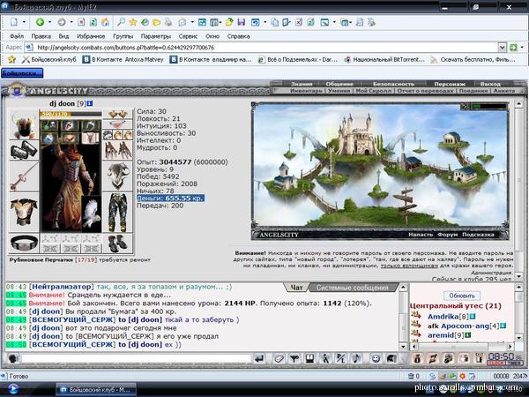
Task: Click the info icon beside Amdrika
Action: point(473,317)
